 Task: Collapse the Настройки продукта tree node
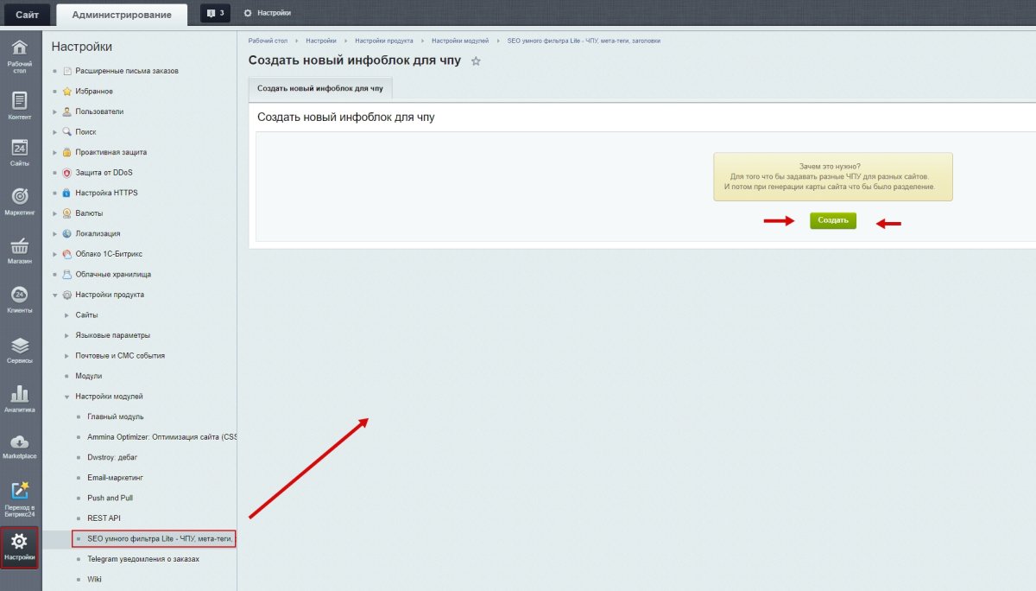pos(55,295)
